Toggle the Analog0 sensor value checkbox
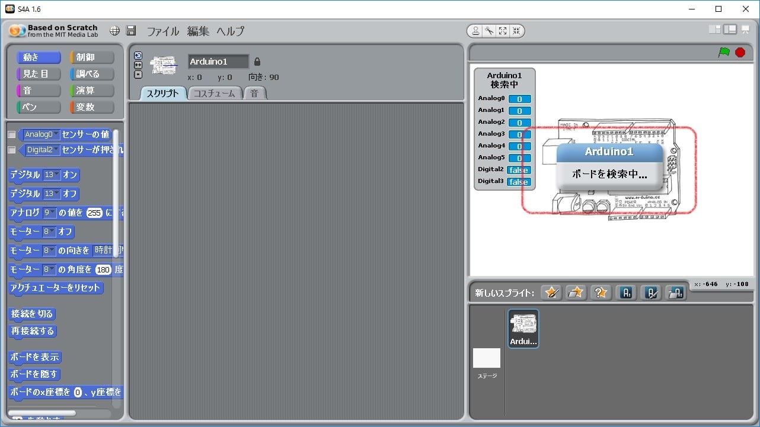Image resolution: width=760 pixels, height=427 pixels. point(12,134)
